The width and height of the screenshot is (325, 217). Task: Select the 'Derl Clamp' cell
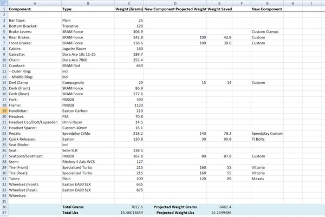(x=35, y=82)
